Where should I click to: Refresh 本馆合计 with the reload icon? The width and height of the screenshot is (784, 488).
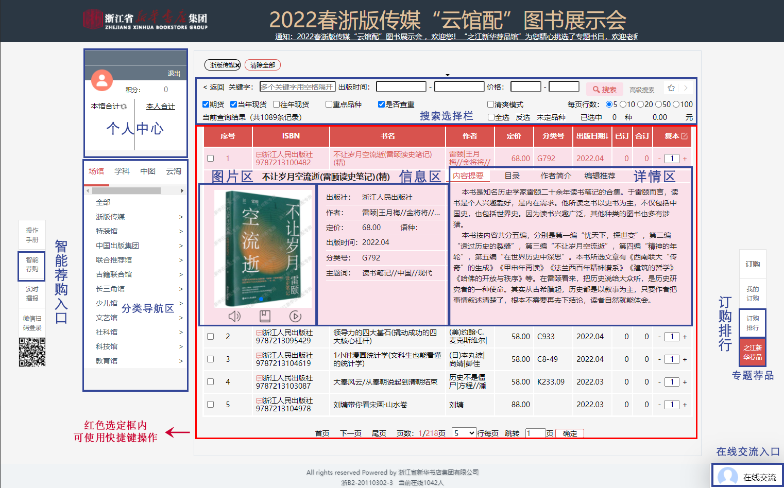[124, 107]
